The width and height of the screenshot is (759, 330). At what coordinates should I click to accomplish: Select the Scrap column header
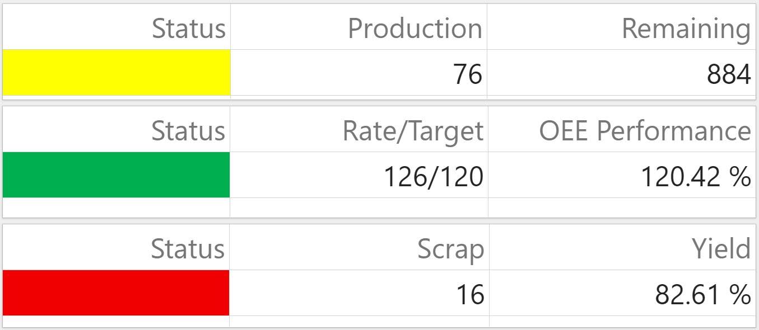tap(450, 249)
